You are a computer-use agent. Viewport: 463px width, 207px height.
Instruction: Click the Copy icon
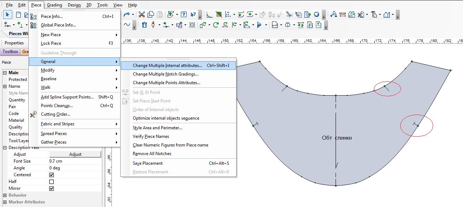[x=151, y=15]
